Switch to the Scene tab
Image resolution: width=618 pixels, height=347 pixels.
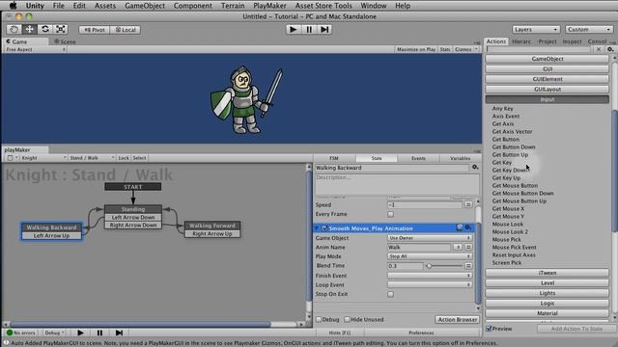point(65,41)
